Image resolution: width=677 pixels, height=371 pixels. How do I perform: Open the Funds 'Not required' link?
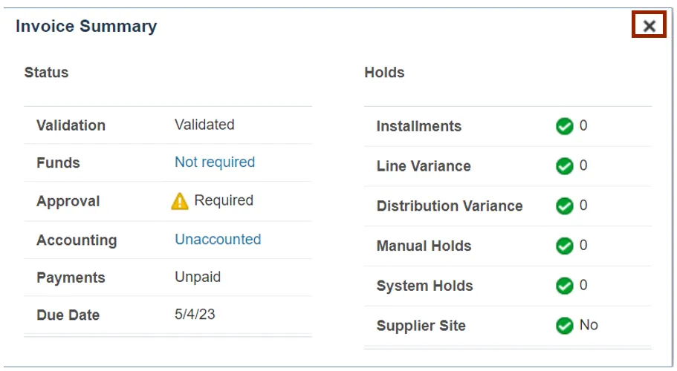point(215,162)
